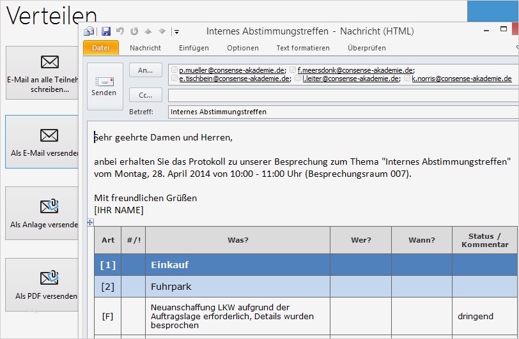Maximize the message window

(504, 29)
